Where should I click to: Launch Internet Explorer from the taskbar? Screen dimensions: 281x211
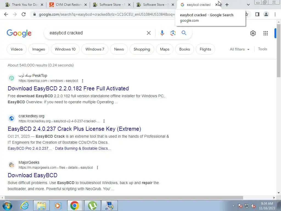(24, 206)
